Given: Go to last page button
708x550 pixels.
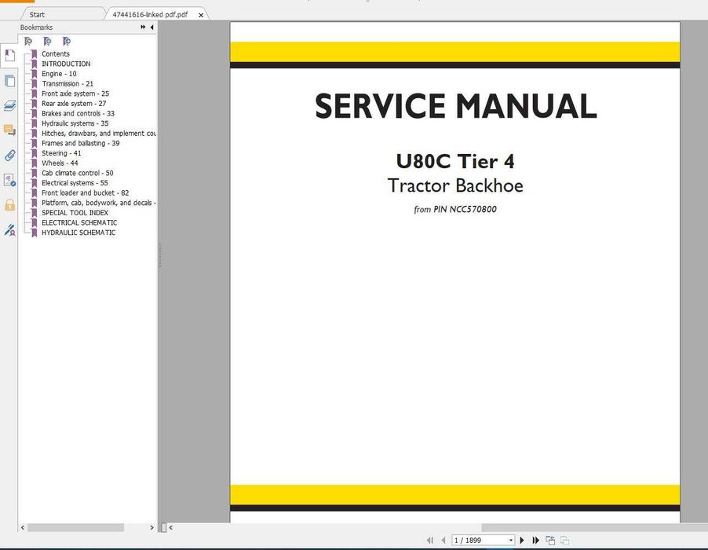Looking at the screenshot, I should tap(535, 540).
